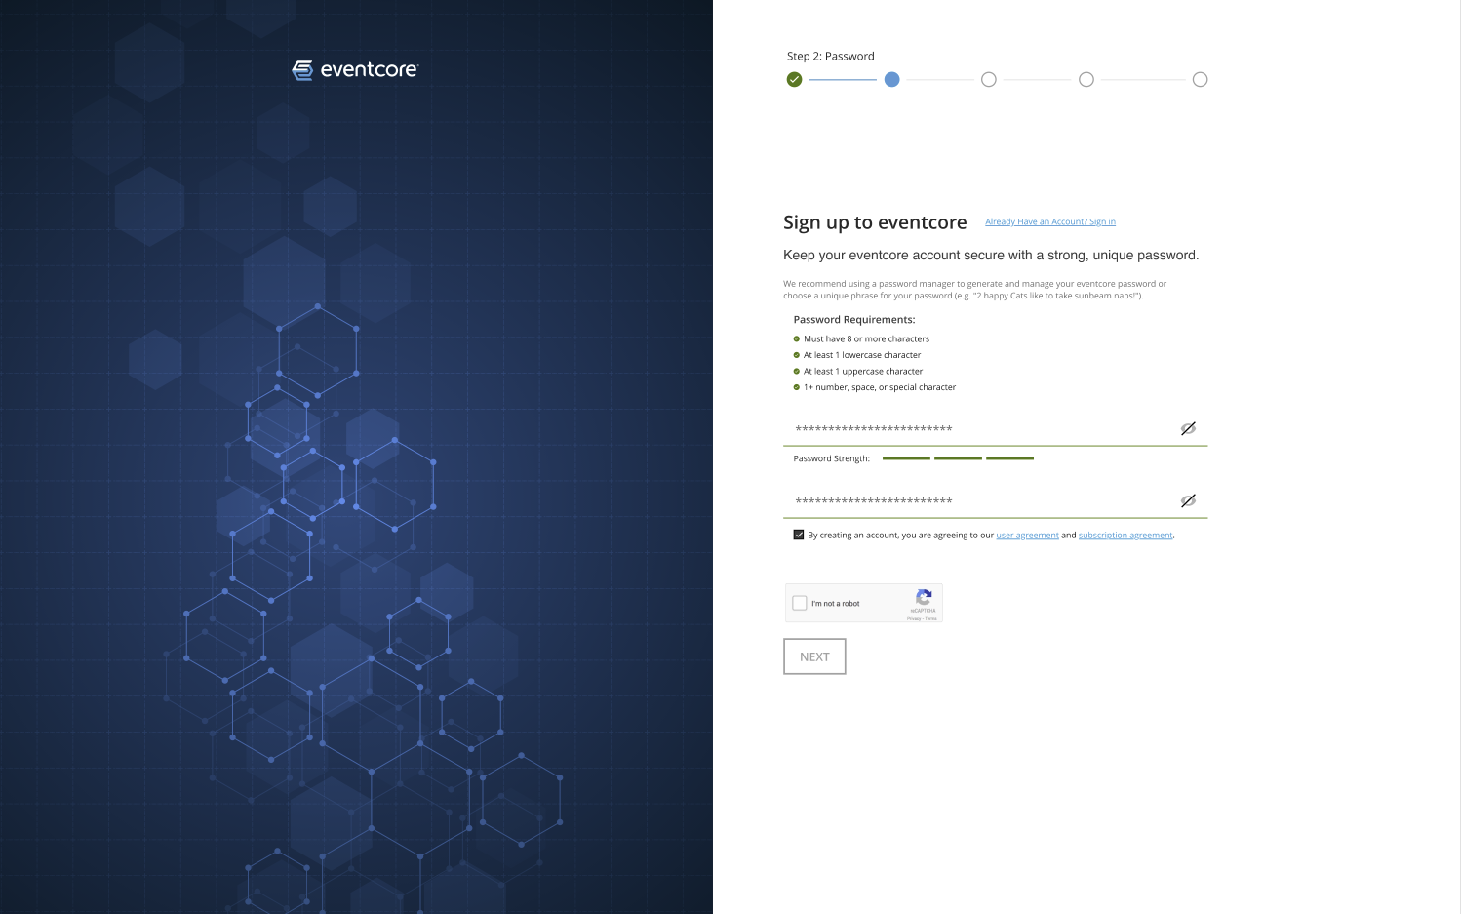Click the "Step 2: Password" label
Image resolution: width=1461 pixels, height=914 pixels.
[x=831, y=57]
